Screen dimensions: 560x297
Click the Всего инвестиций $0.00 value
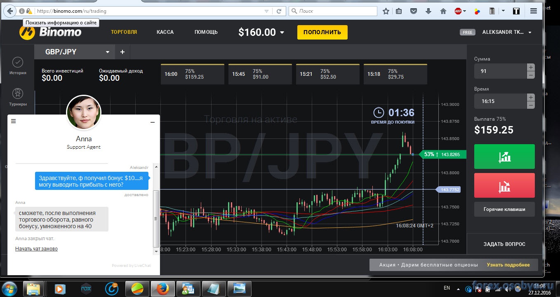pyautogui.click(x=52, y=78)
